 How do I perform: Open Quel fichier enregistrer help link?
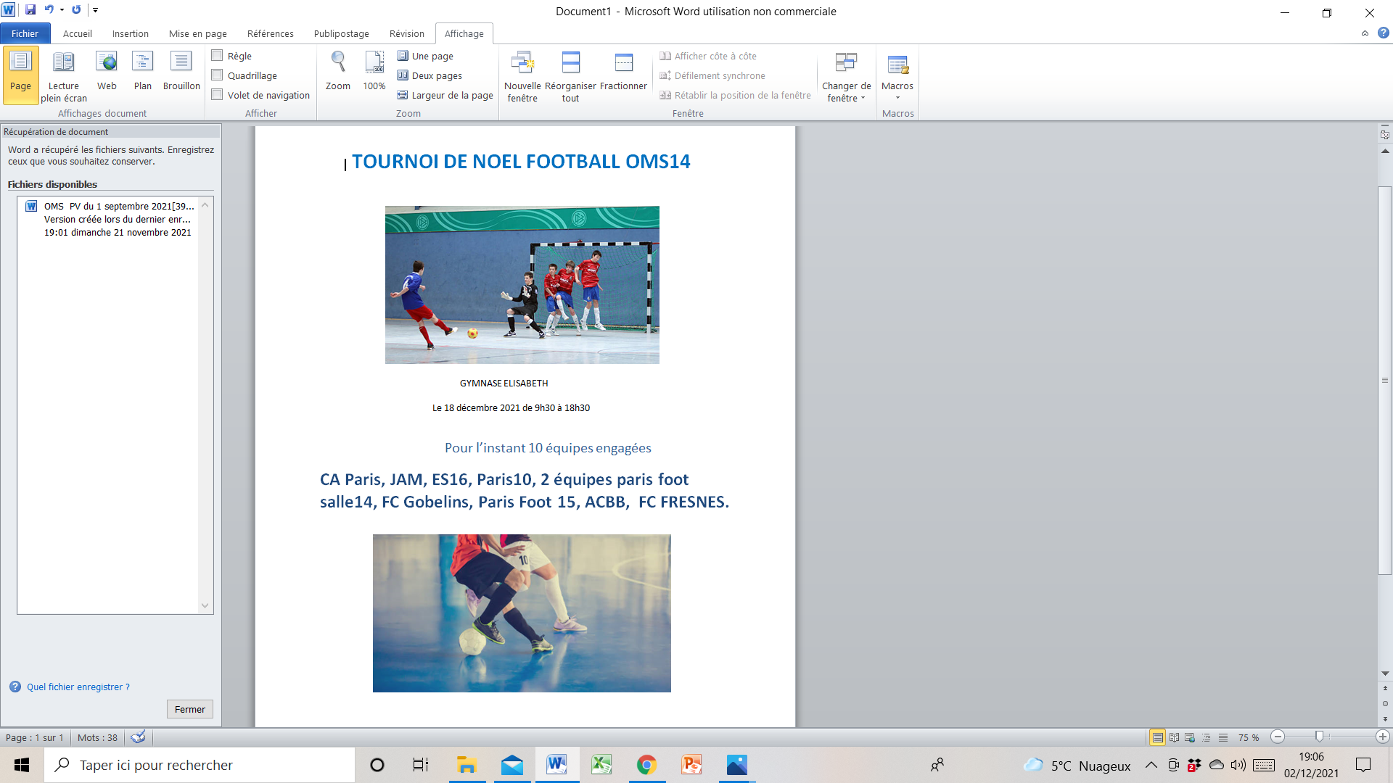[x=78, y=687]
